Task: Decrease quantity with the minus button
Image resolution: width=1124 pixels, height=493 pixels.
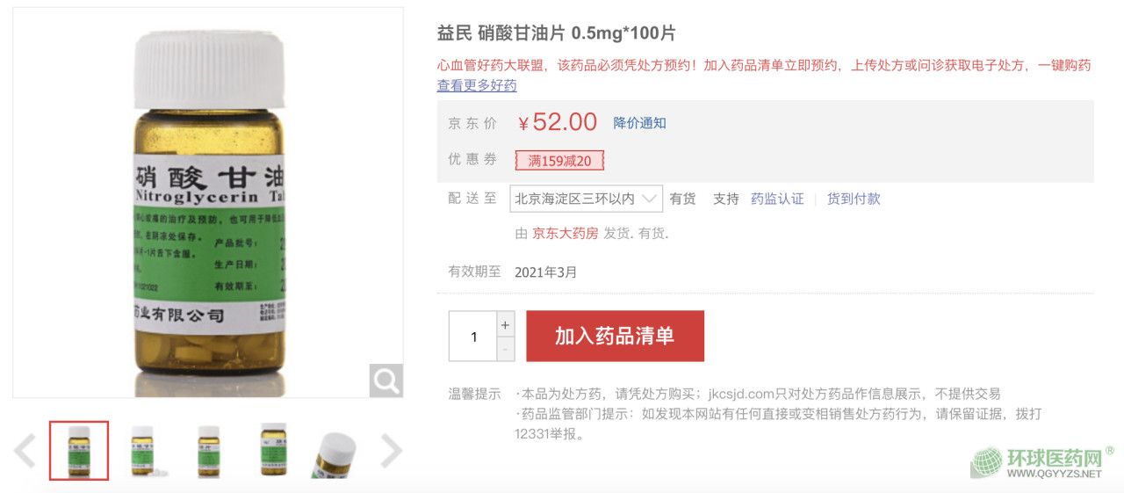Action: click(505, 349)
